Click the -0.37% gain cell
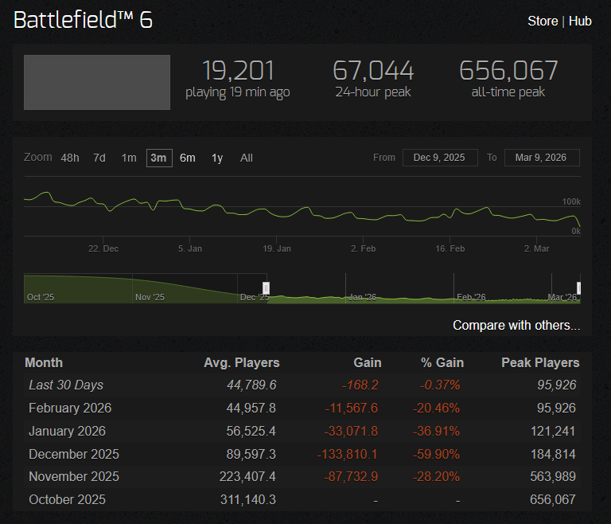Image resolution: width=611 pixels, height=524 pixels. click(440, 385)
